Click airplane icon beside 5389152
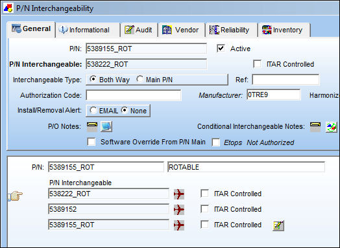The image size is (340, 248). point(179,210)
